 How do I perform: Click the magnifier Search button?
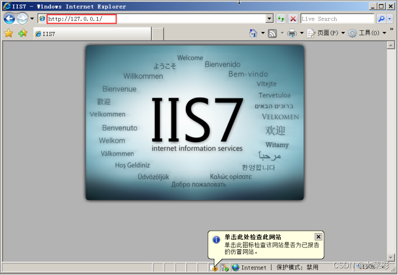click(x=381, y=18)
